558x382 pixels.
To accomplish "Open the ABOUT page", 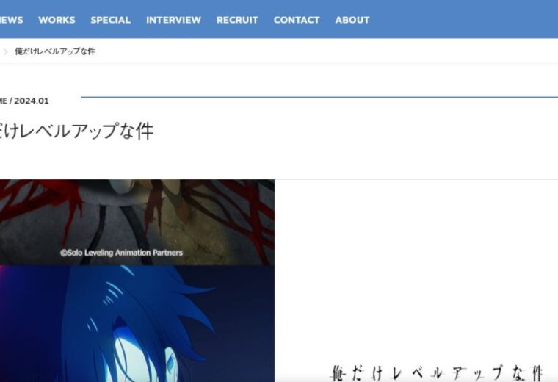I will [352, 20].
